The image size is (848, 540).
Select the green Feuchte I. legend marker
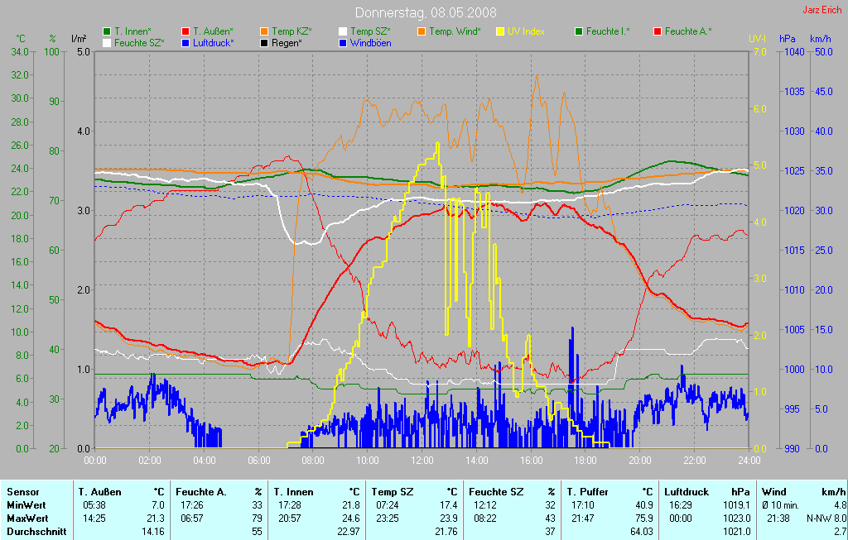579,31
